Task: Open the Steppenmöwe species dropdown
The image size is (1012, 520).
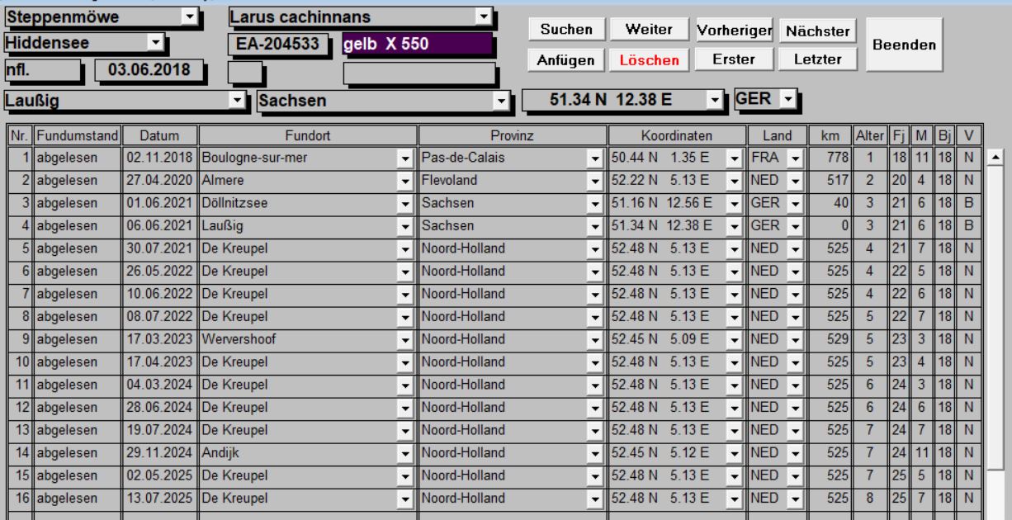Action: tap(189, 16)
